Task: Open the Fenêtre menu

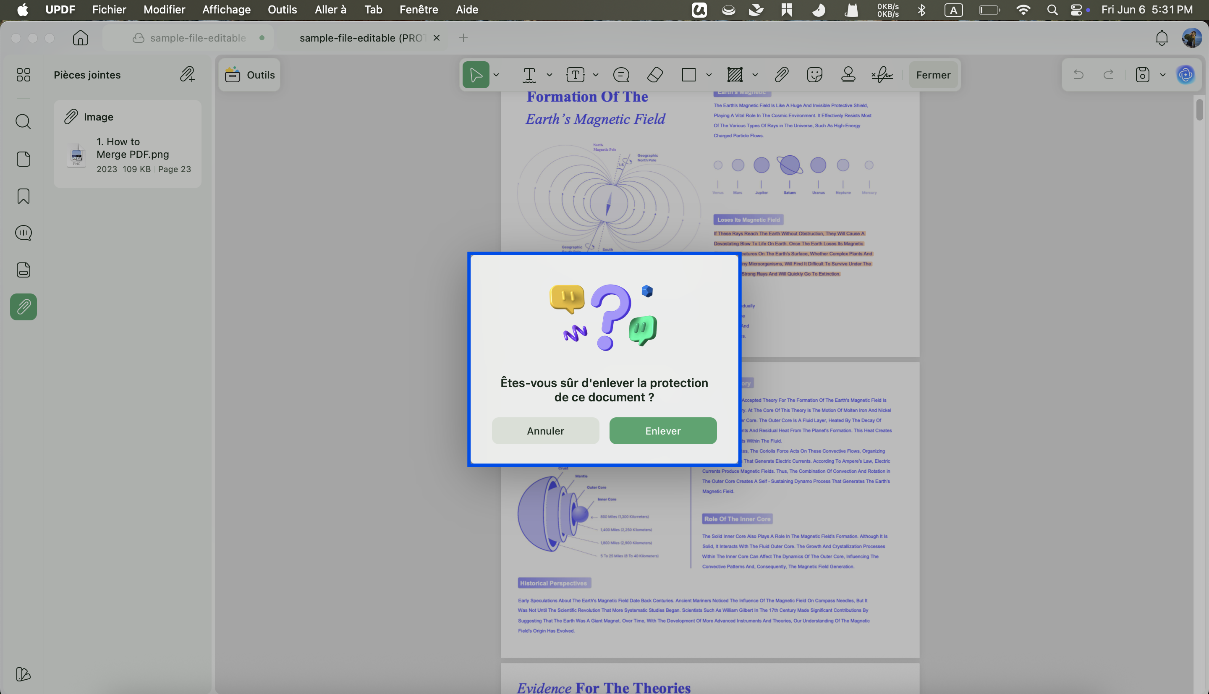Action: 419,10
